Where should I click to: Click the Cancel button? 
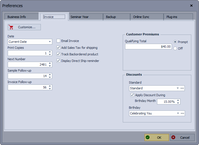182,137
